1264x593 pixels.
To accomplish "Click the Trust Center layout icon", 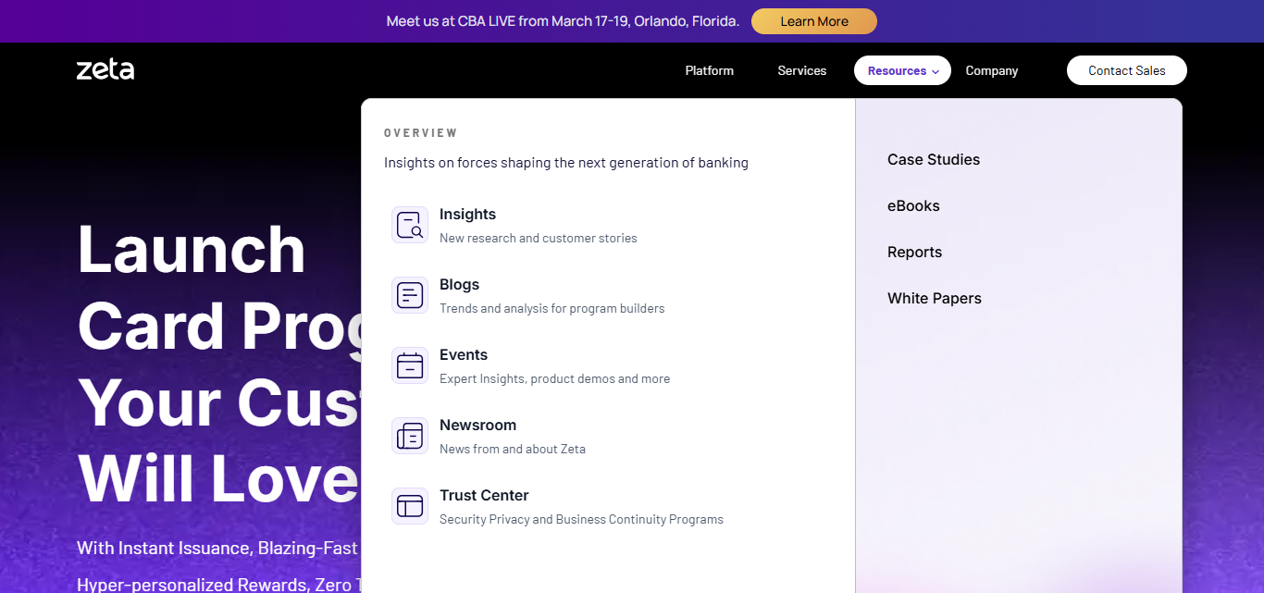I will pos(410,506).
